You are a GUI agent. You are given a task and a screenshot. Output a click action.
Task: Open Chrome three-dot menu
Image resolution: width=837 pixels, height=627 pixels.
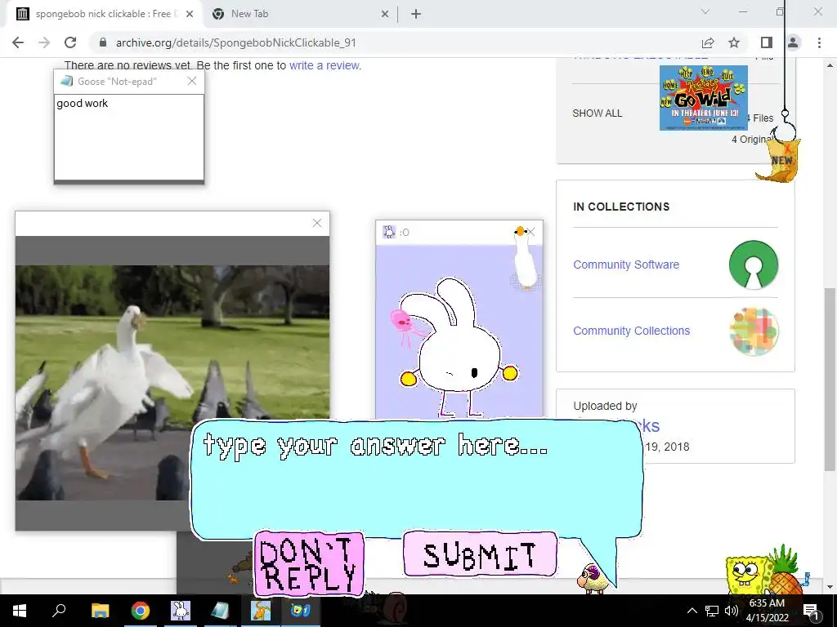(819, 42)
